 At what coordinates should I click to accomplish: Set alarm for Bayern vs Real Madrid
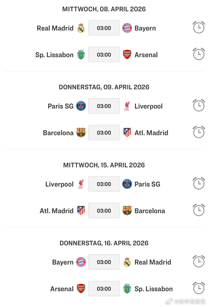click(198, 261)
